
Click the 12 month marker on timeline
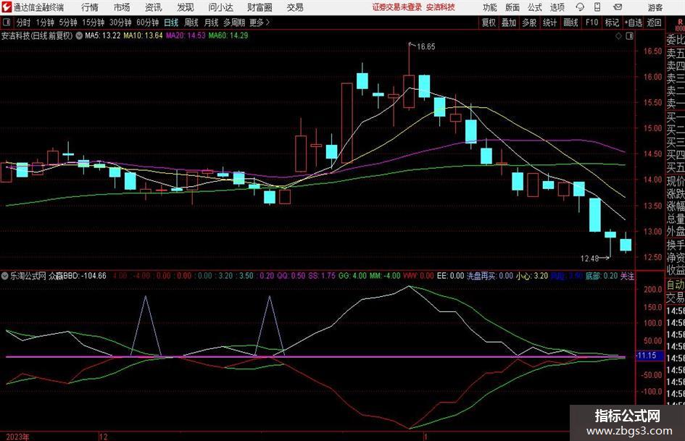pos(104,437)
